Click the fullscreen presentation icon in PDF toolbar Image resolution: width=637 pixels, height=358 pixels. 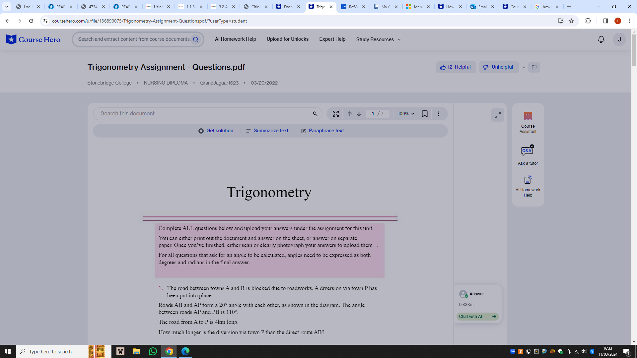335,113
